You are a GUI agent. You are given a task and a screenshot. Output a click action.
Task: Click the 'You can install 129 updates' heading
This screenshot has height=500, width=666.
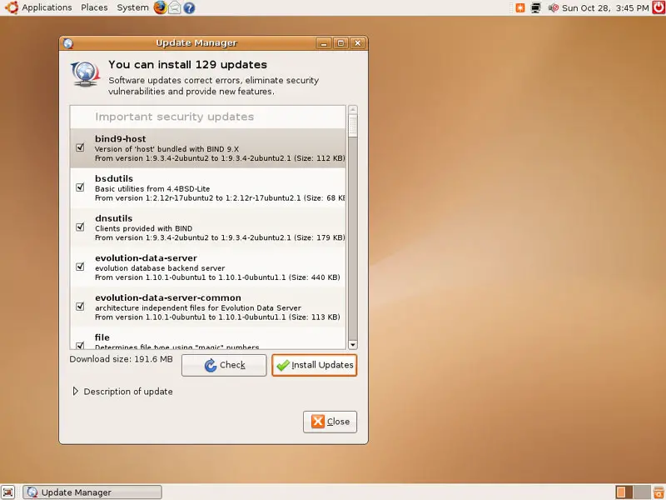coord(187,65)
